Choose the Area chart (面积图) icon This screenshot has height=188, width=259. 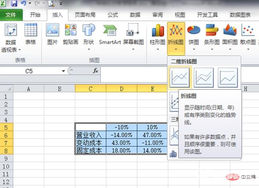(x=230, y=30)
